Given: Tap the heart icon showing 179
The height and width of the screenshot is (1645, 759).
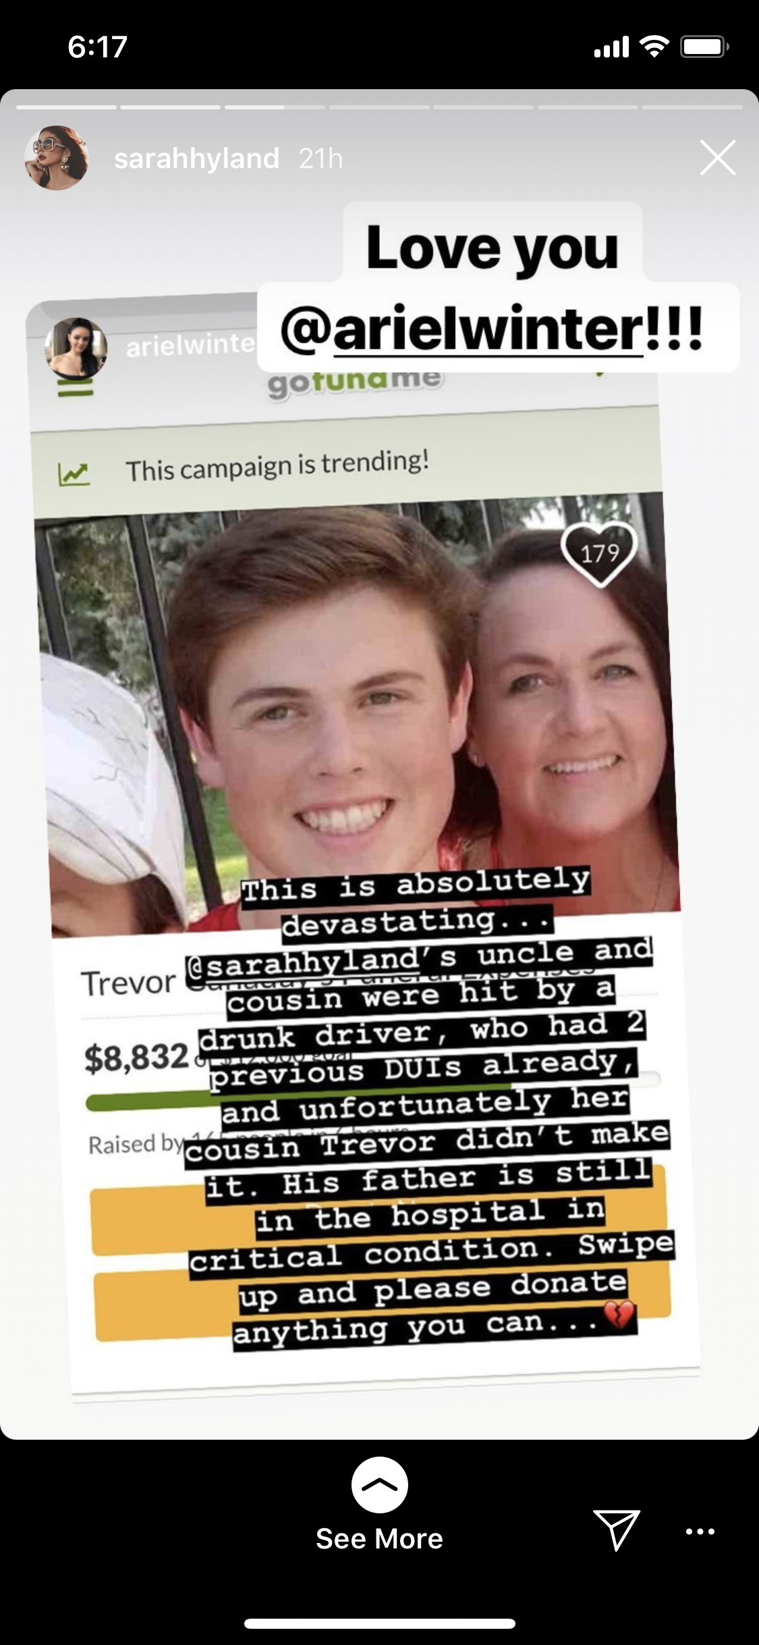Looking at the screenshot, I should tap(599, 554).
